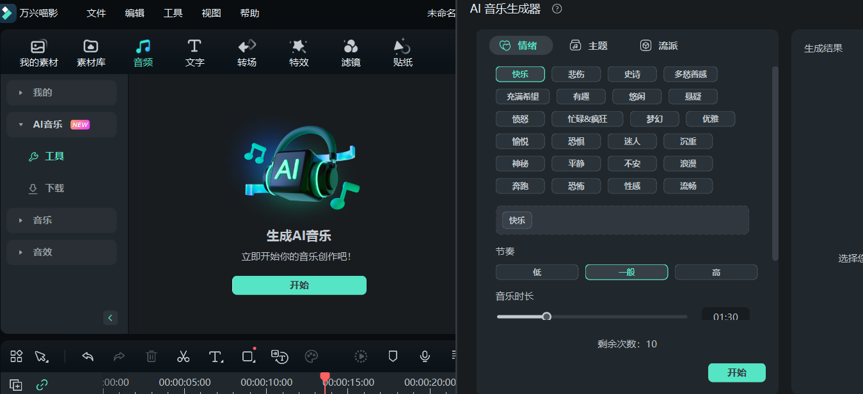Open the 转场 (transitions) panel

[247, 52]
